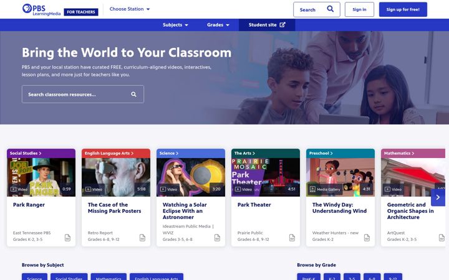Click 'Weather Hunters - new' text
This screenshot has width=449, height=280.
pyautogui.click(x=336, y=233)
